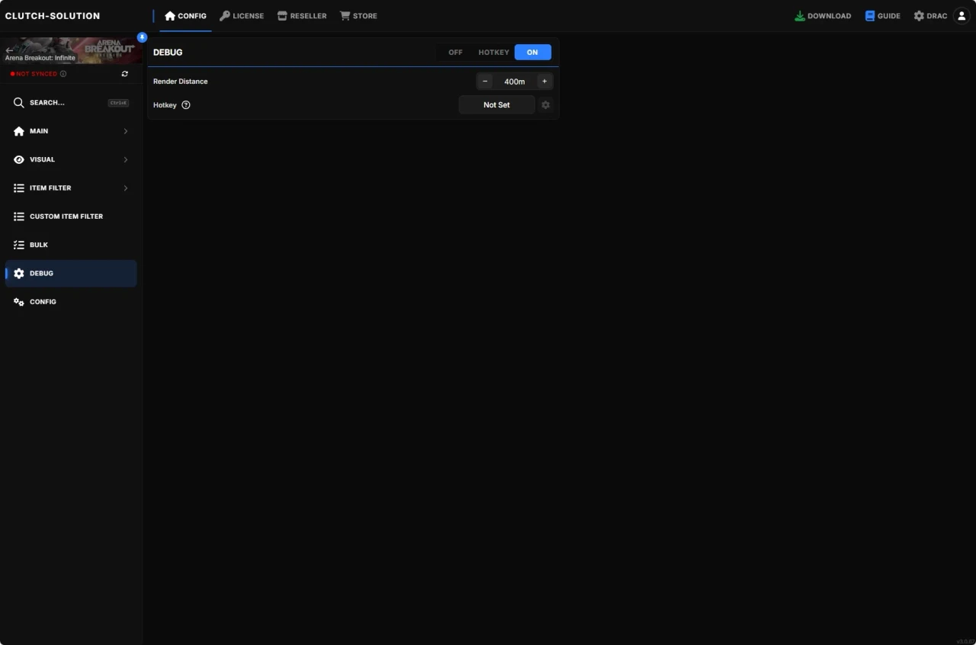Open the user account avatar icon
976x645 pixels.
tap(961, 15)
